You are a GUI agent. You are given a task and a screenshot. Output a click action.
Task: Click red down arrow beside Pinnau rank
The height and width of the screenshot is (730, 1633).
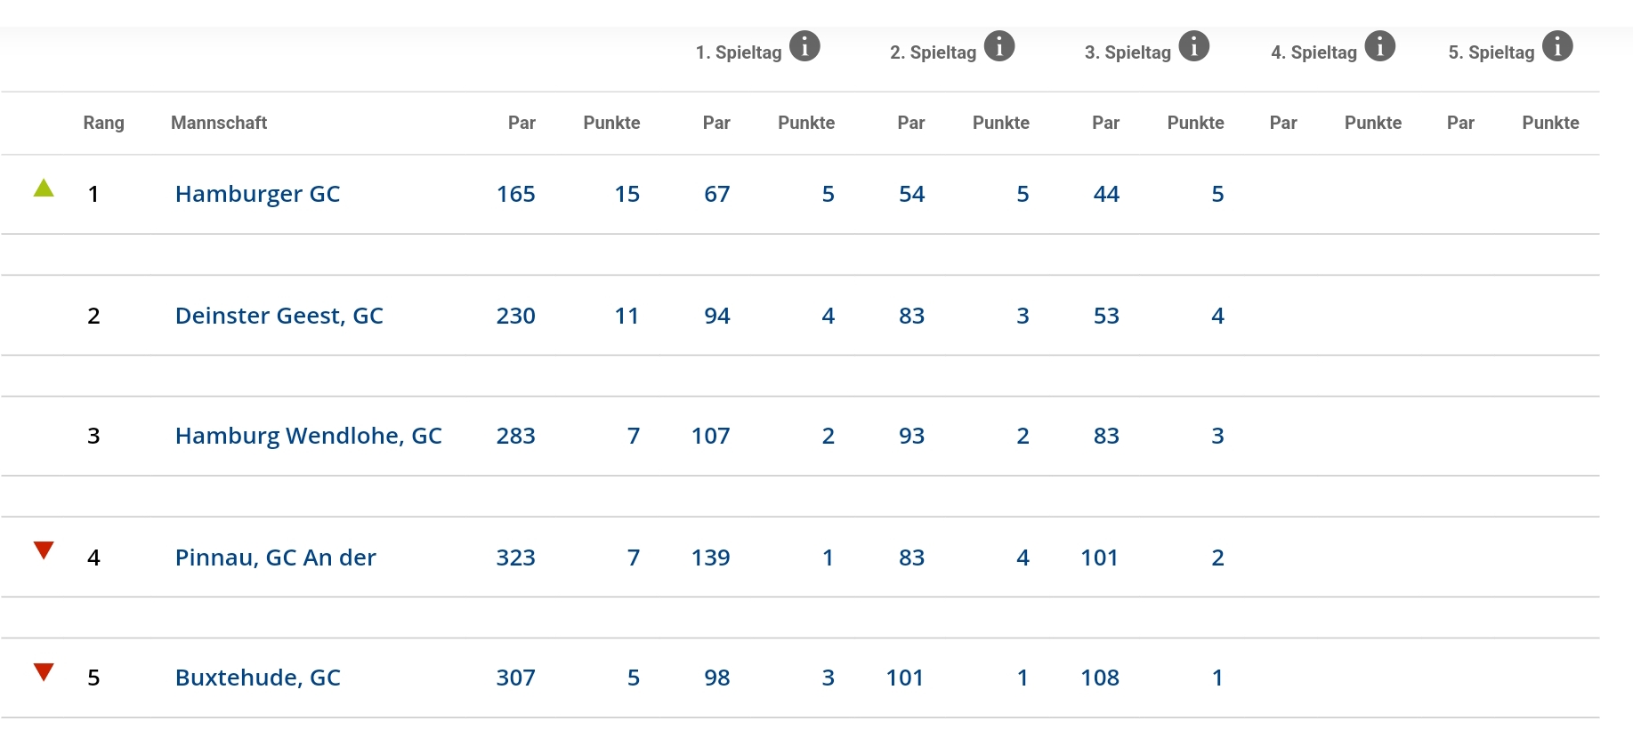point(44,550)
